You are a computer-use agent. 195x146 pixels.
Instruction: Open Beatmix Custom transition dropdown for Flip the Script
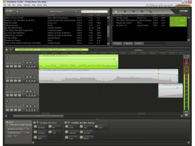click(x=178, y=18)
